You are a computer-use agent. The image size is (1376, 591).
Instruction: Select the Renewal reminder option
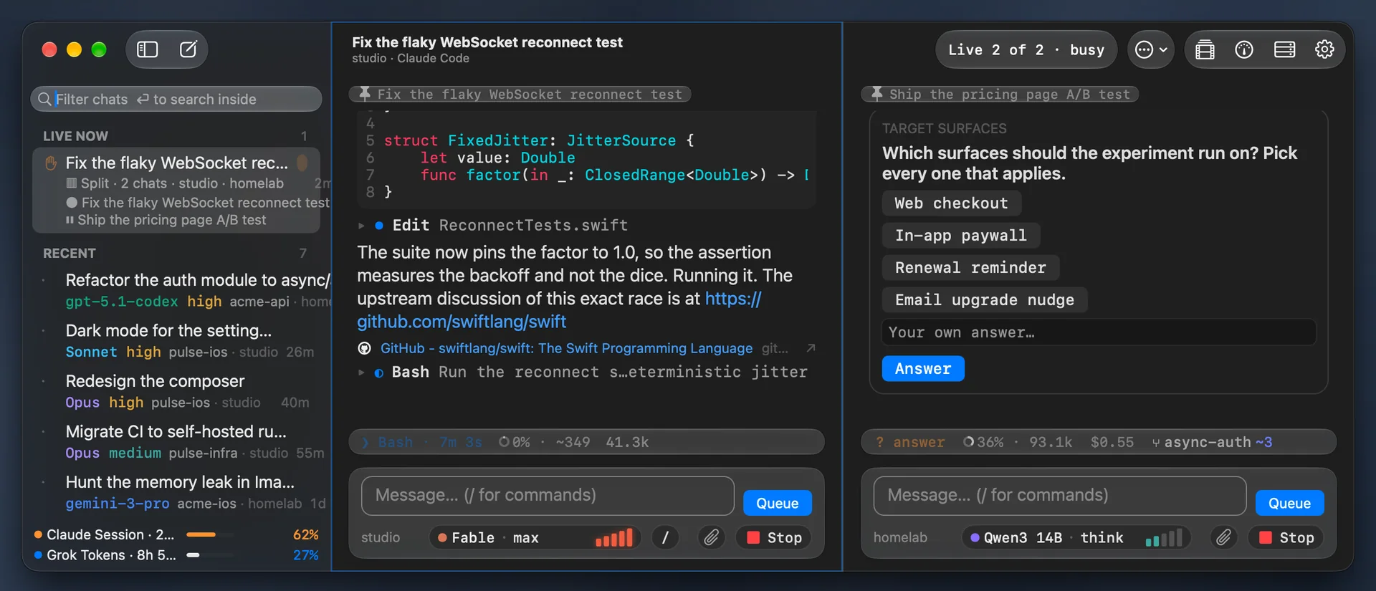pyautogui.click(x=970, y=268)
